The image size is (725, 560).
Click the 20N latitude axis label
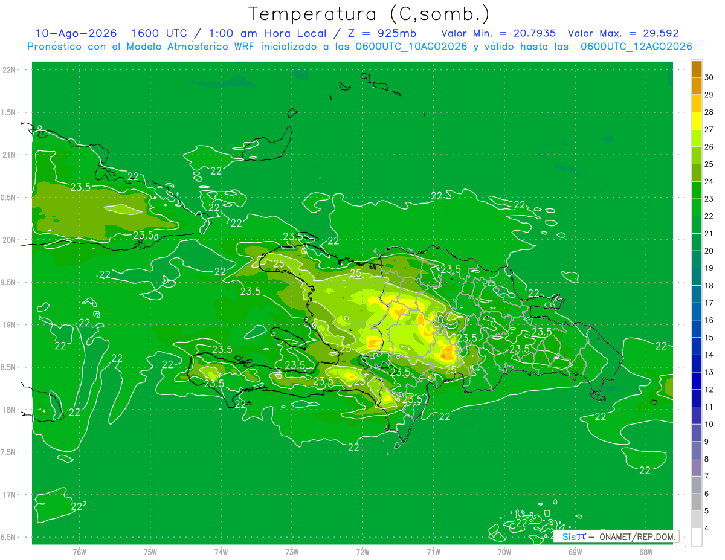[x=9, y=240]
